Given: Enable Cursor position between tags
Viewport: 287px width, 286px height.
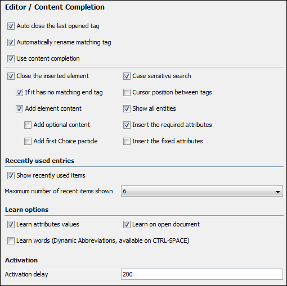Looking at the screenshot, I should tap(127, 93).
